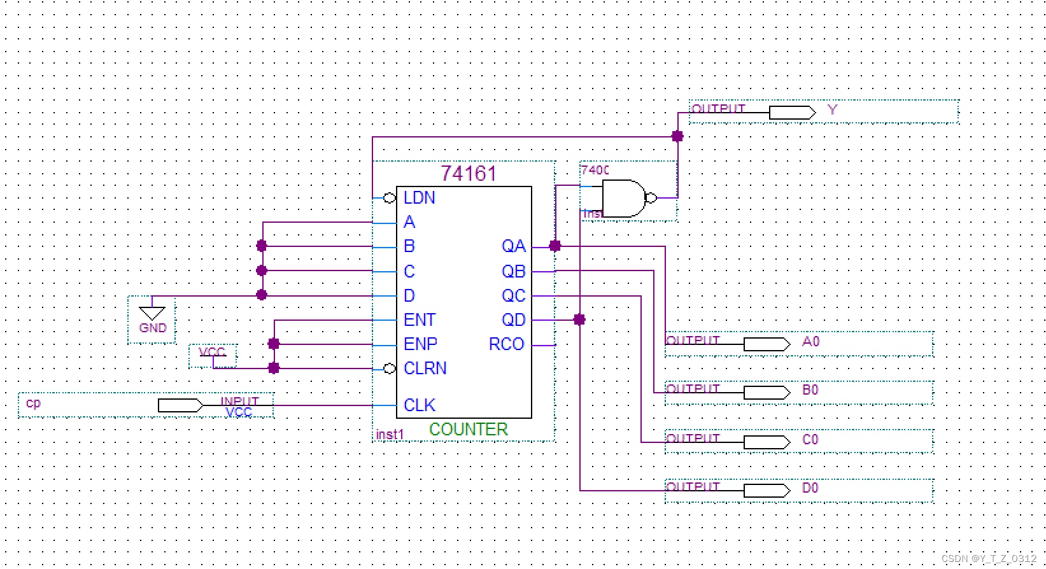The height and width of the screenshot is (569, 1046).
Task: Click the junction dot on B input wire
Action: coord(262,246)
